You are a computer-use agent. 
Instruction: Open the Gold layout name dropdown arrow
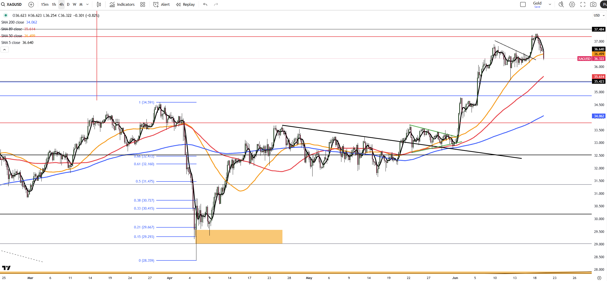(x=550, y=5)
